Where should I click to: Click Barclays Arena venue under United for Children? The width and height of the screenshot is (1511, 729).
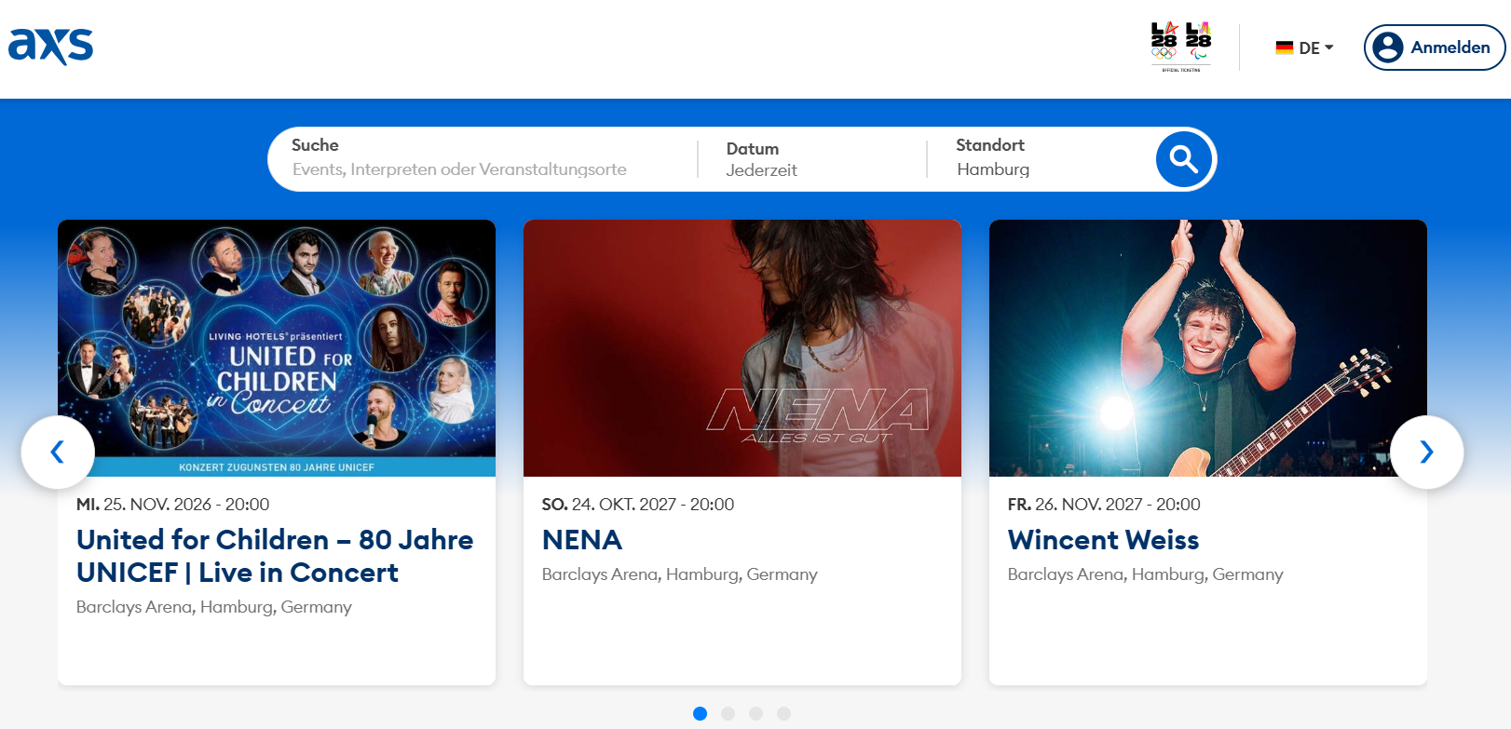[214, 607]
